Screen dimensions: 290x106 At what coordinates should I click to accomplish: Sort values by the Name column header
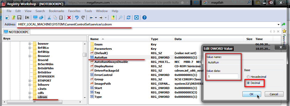(x=119, y=39)
